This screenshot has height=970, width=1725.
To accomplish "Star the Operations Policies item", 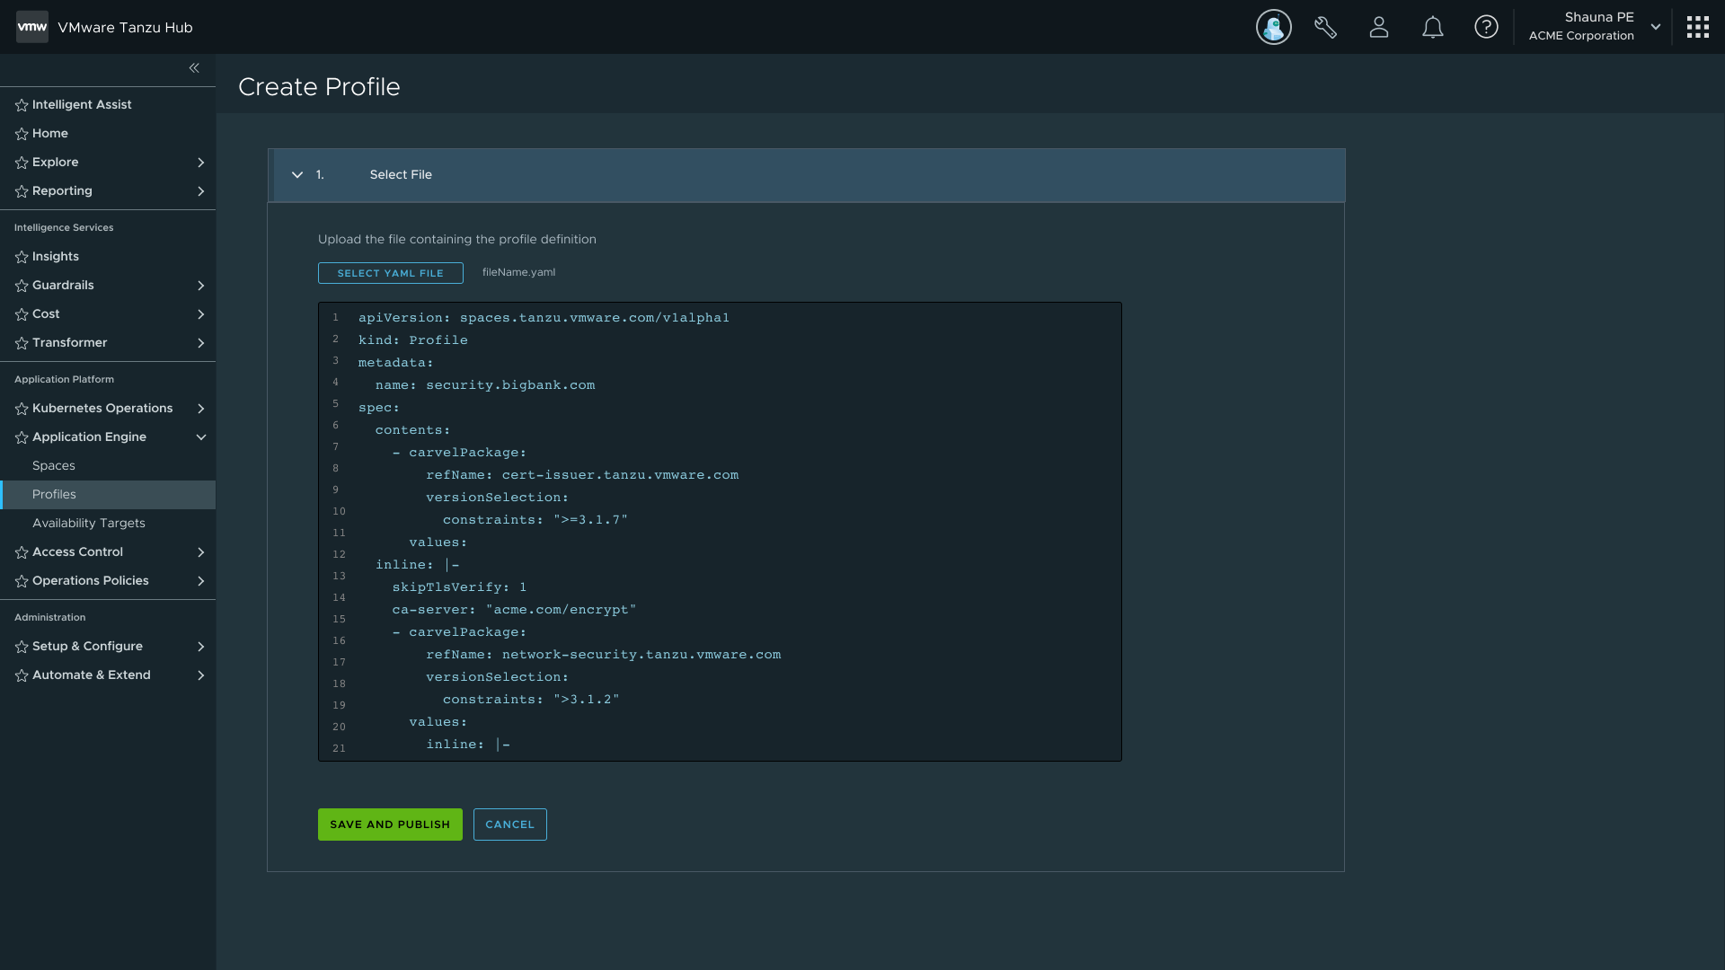I will [x=22, y=581].
